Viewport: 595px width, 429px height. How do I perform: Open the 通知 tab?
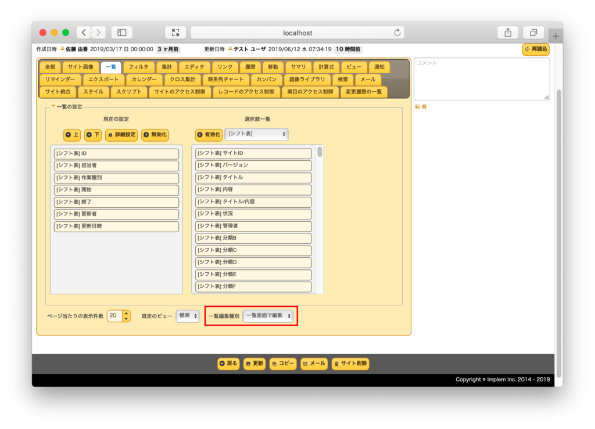pyautogui.click(x=379, y=67)
